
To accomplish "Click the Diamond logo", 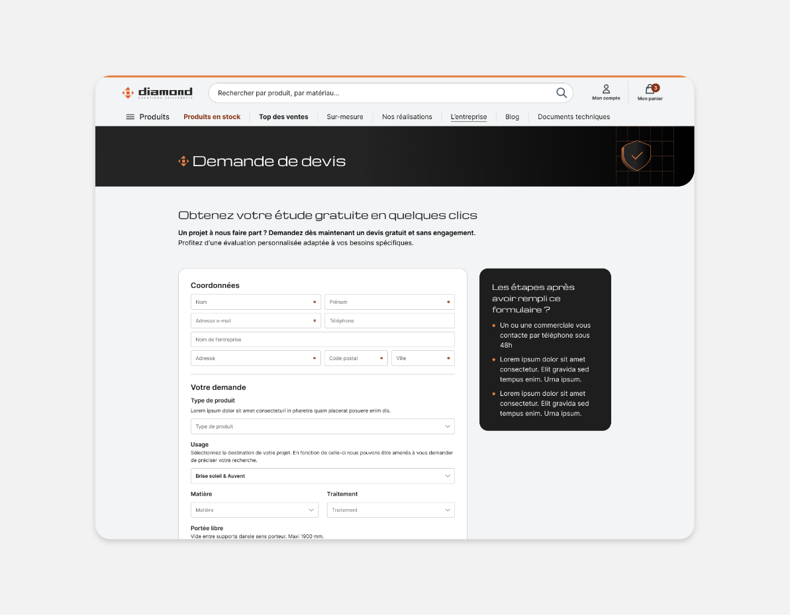I will click(x=157, y=93).
